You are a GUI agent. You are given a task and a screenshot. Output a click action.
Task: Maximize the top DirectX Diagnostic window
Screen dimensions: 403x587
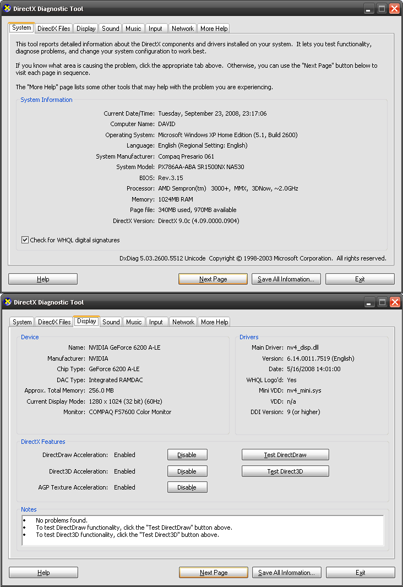[382, 9]
